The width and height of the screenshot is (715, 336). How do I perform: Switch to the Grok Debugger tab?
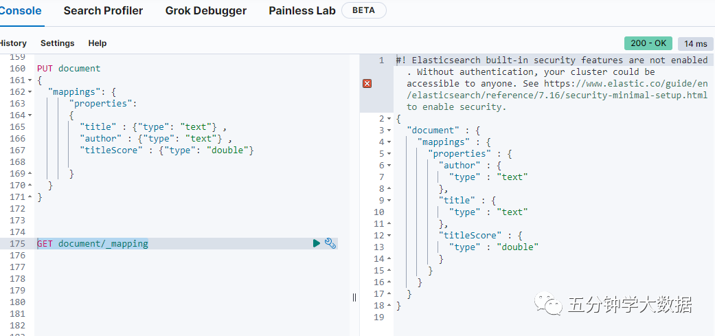[x=206, y=11]
